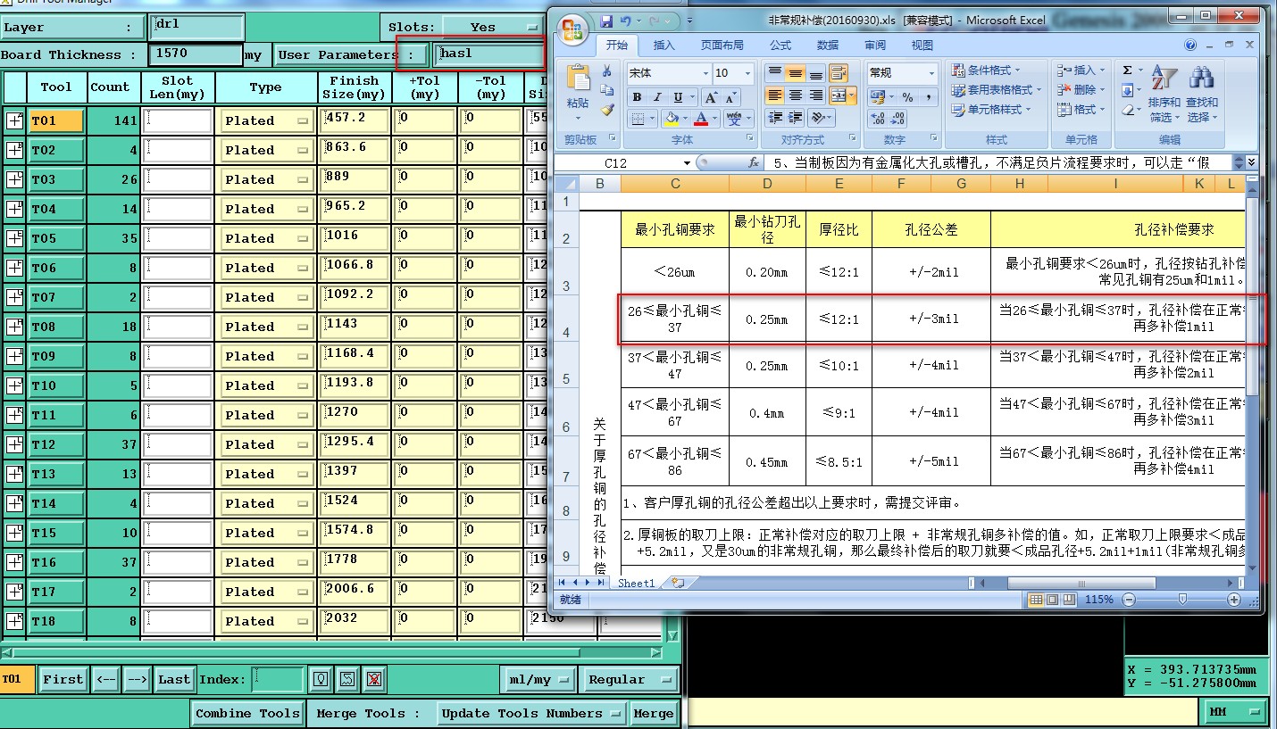Open the number format 常规 dropdown

coord(931,73)
